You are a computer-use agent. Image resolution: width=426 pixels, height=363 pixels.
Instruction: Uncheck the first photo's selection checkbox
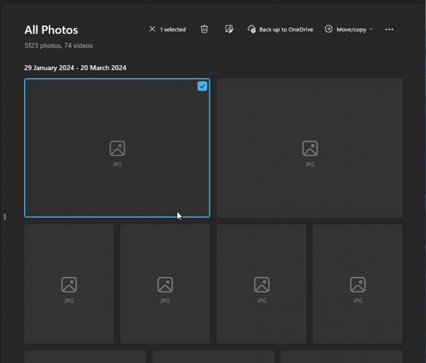[x=202, y=87]
